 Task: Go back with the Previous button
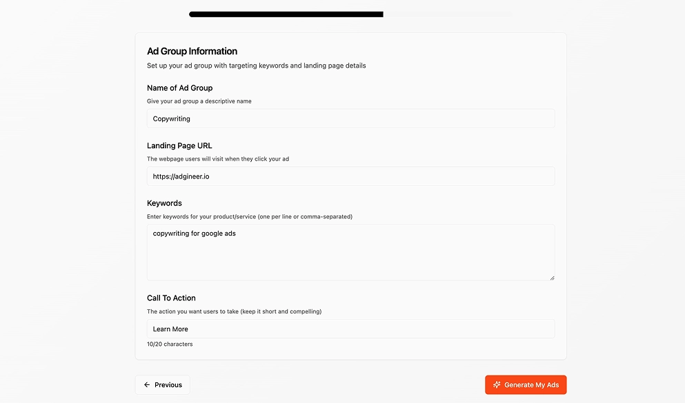pos(162,385)
